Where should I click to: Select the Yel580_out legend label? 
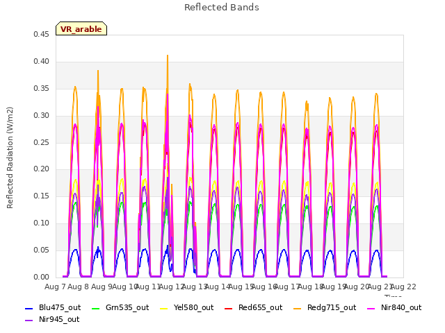tap(193, 307)
